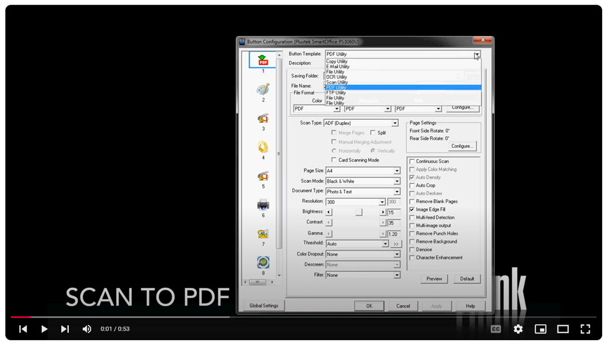Skip to next video

[65, 329]
